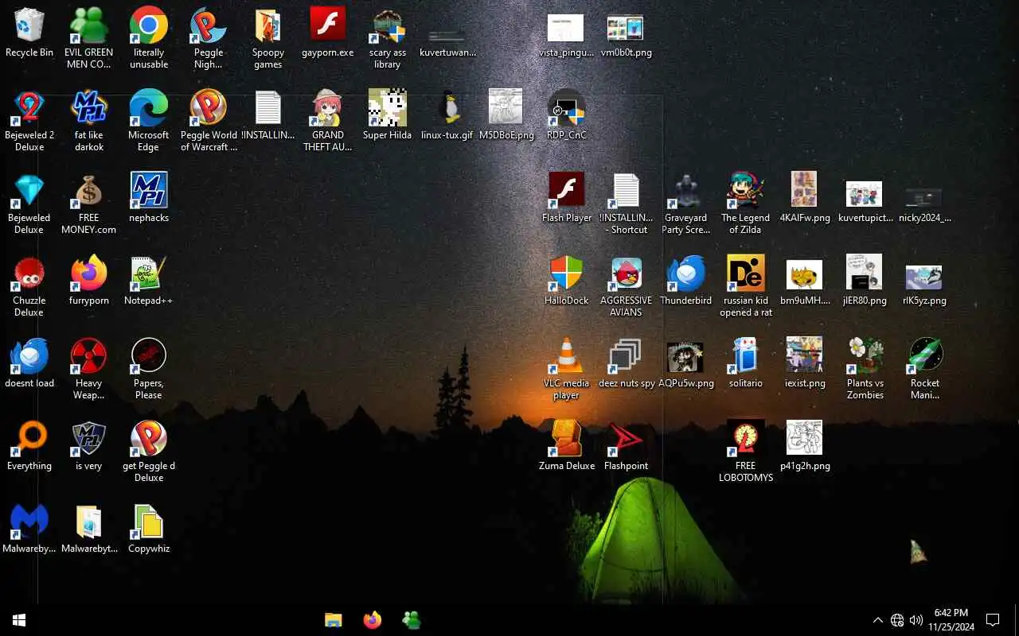Screen dimensions: 1019x636
Task: Select the Peggle Nights shortcut icon
Action: click(209, 25)
